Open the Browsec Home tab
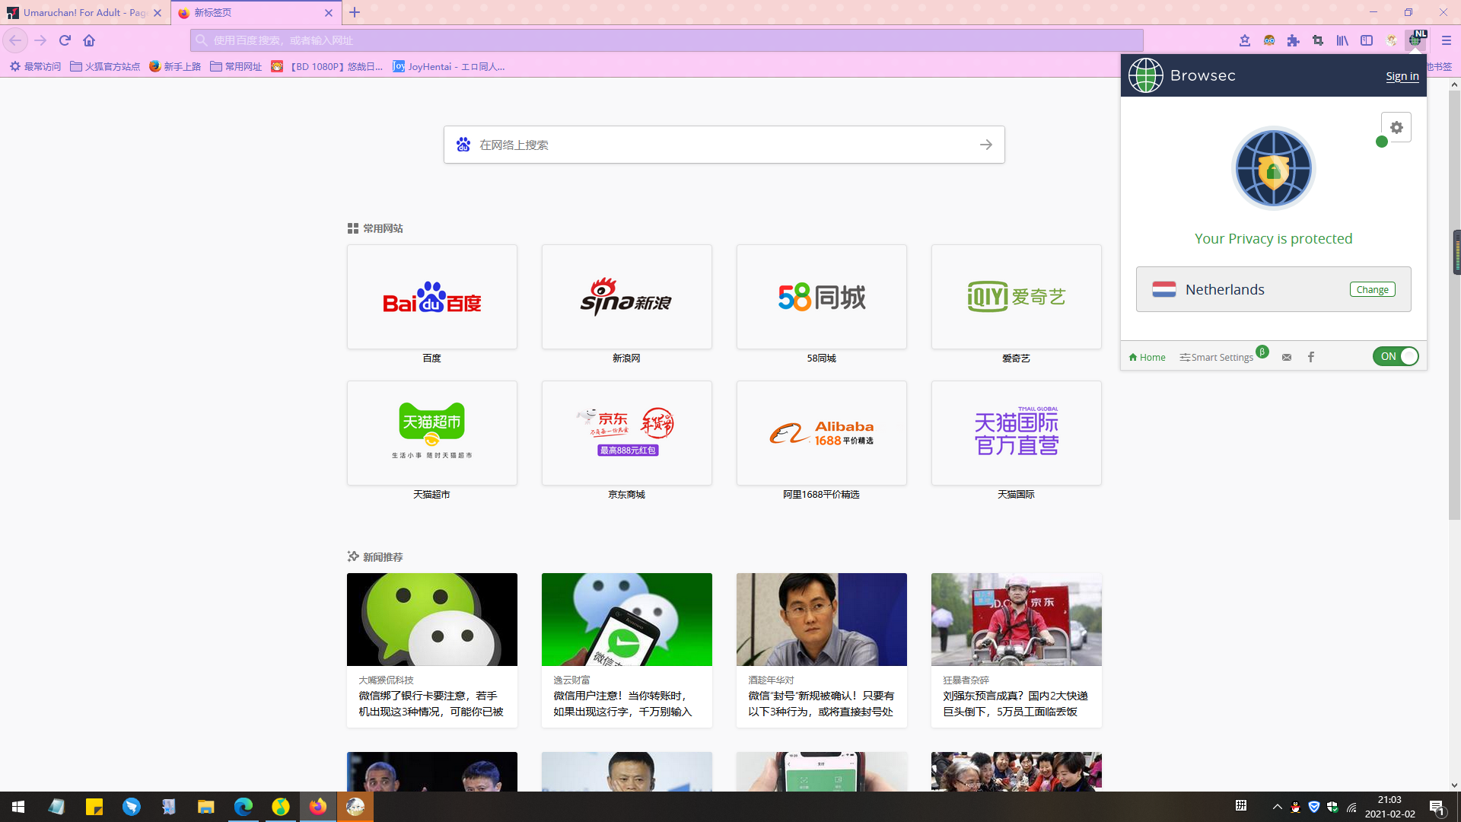1461x822 pixels. (1147, 357)
